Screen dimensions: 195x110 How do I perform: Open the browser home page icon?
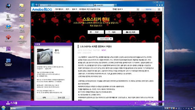point(157,5)
